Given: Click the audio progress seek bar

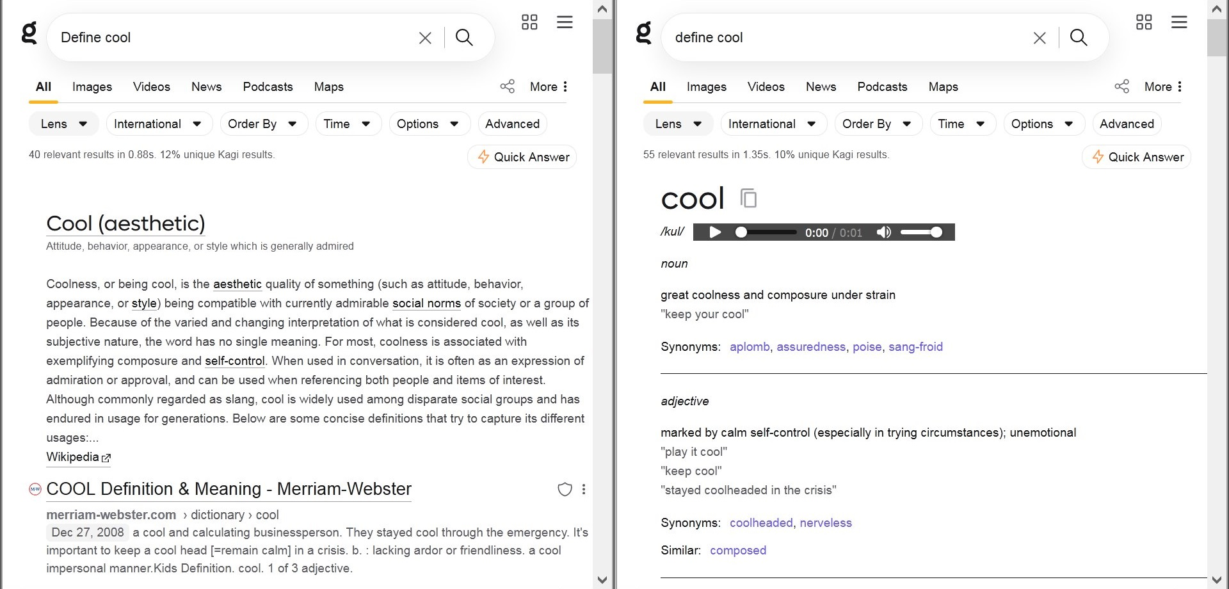Looking at the screenshot, I should coord(766,232).
